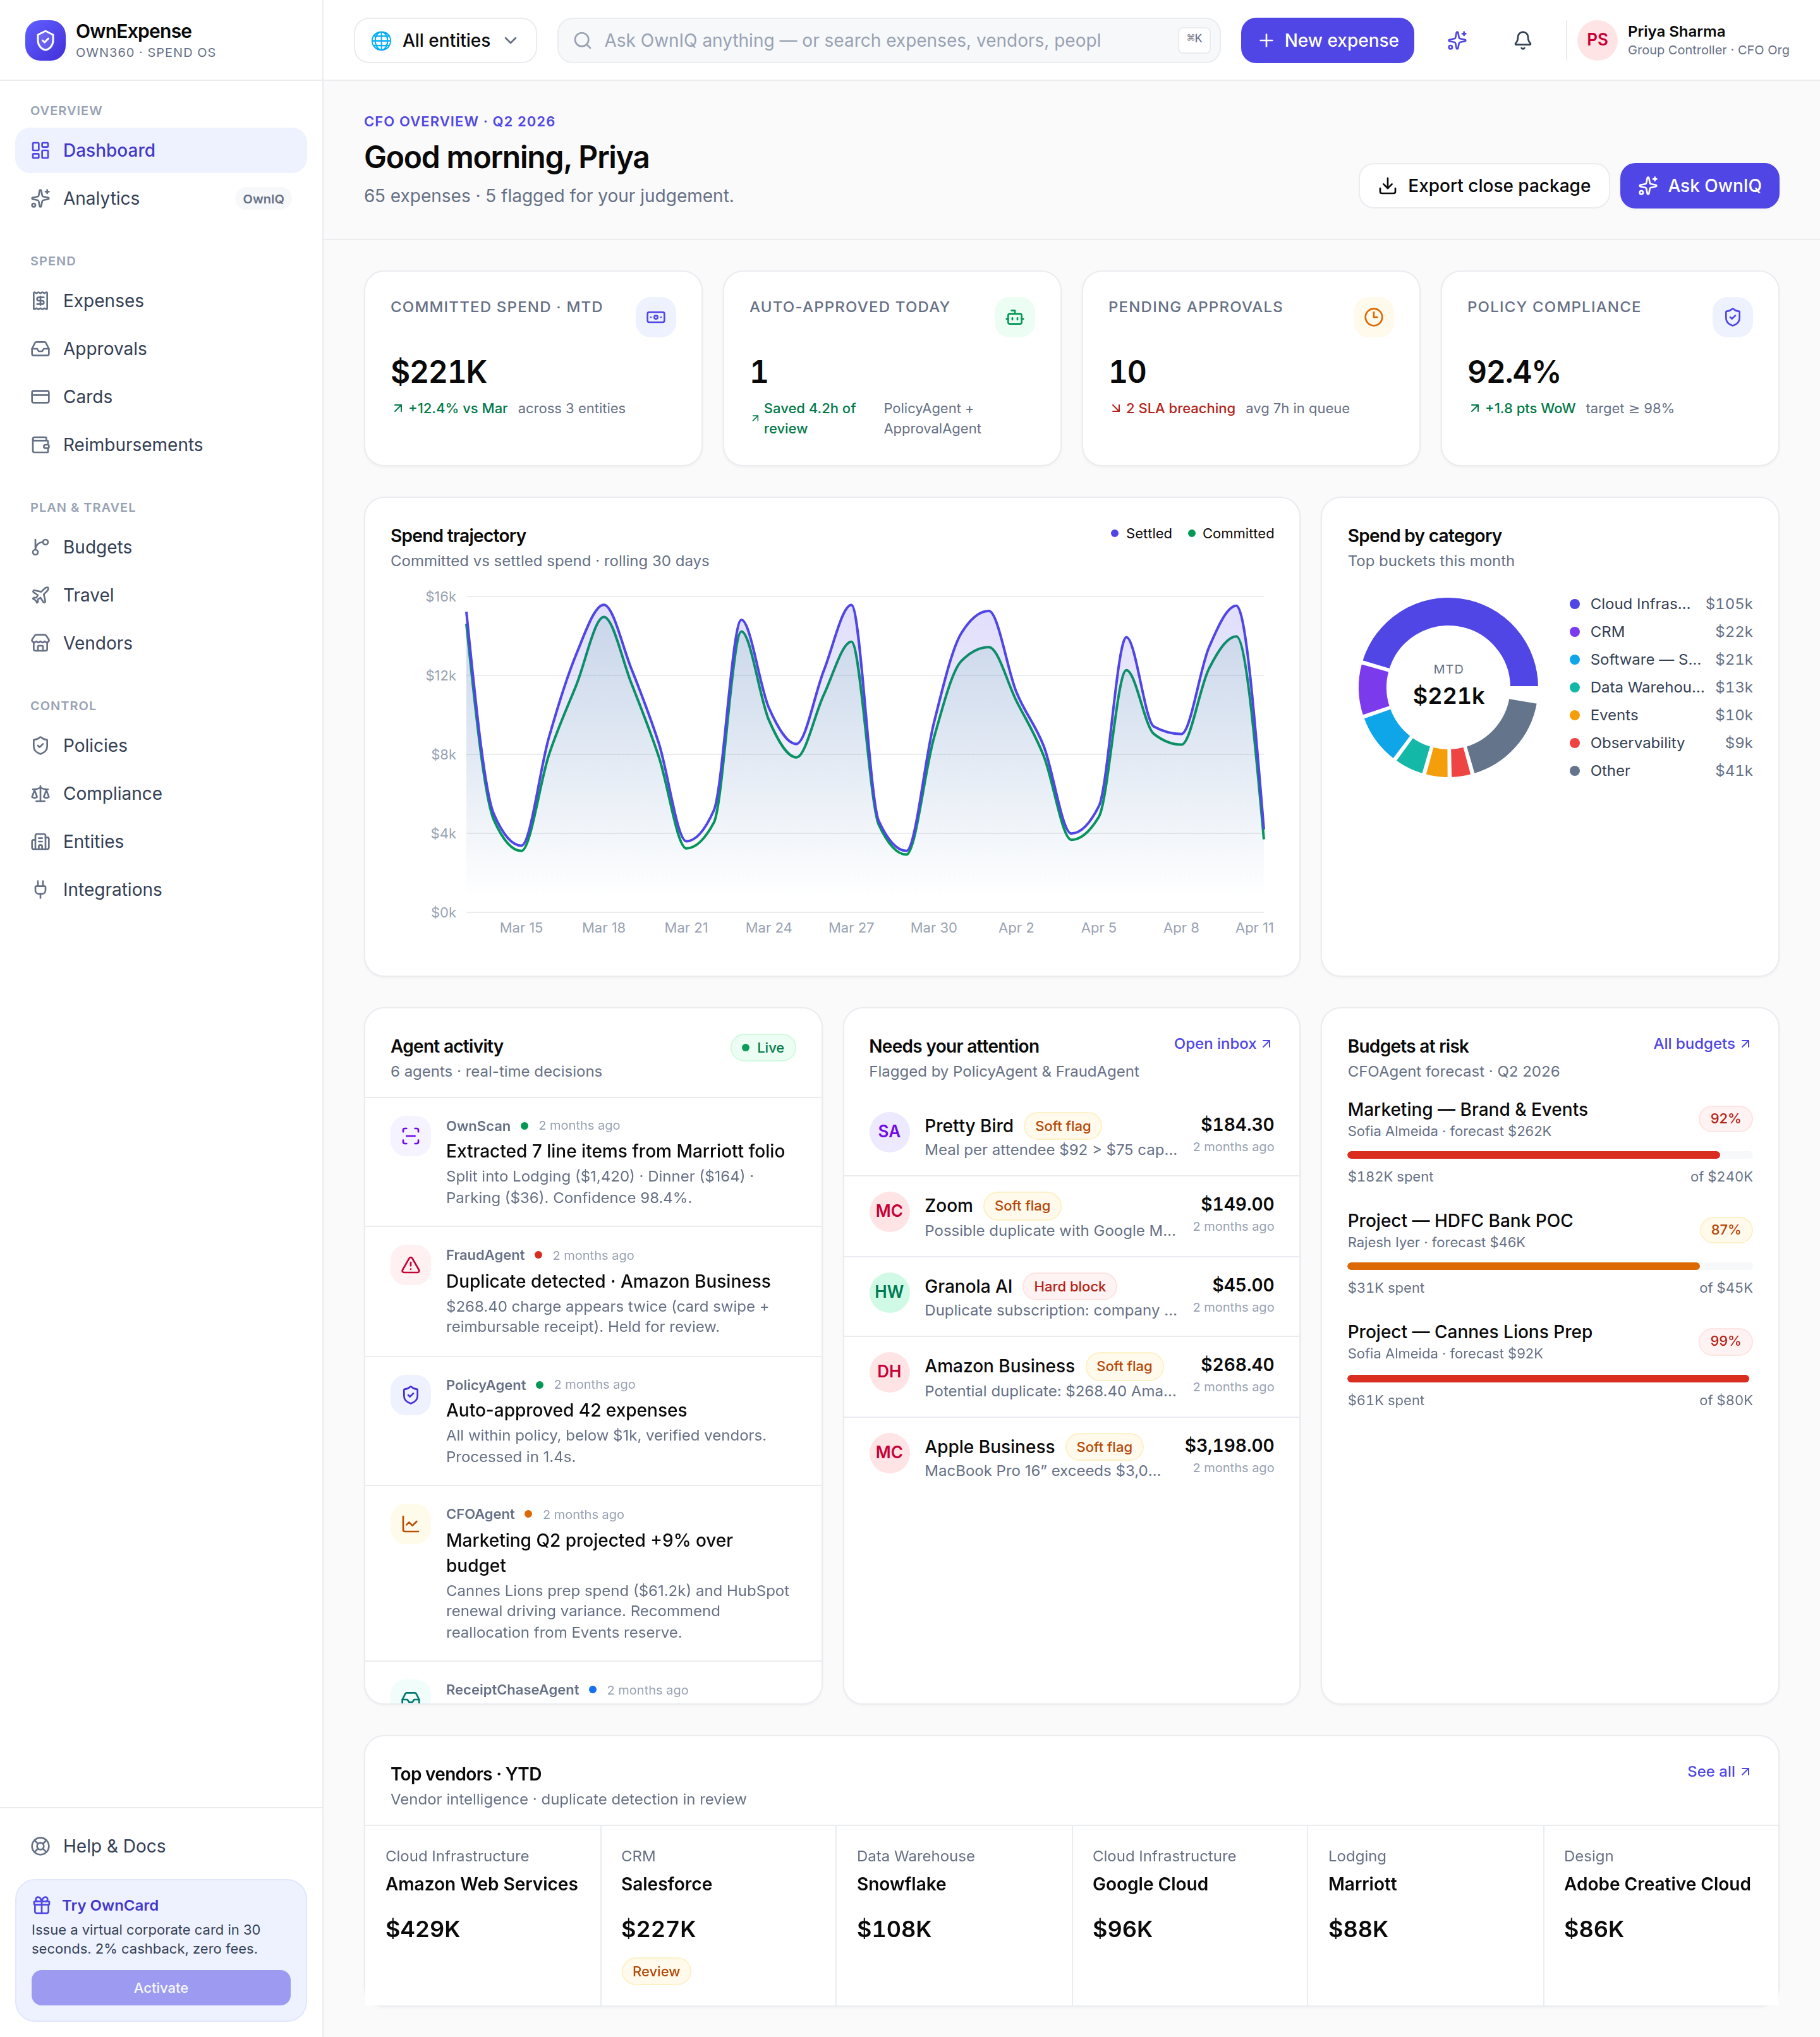1820x2037 pixels.
Task: Click the New expense button
Action: [1327, 40]
